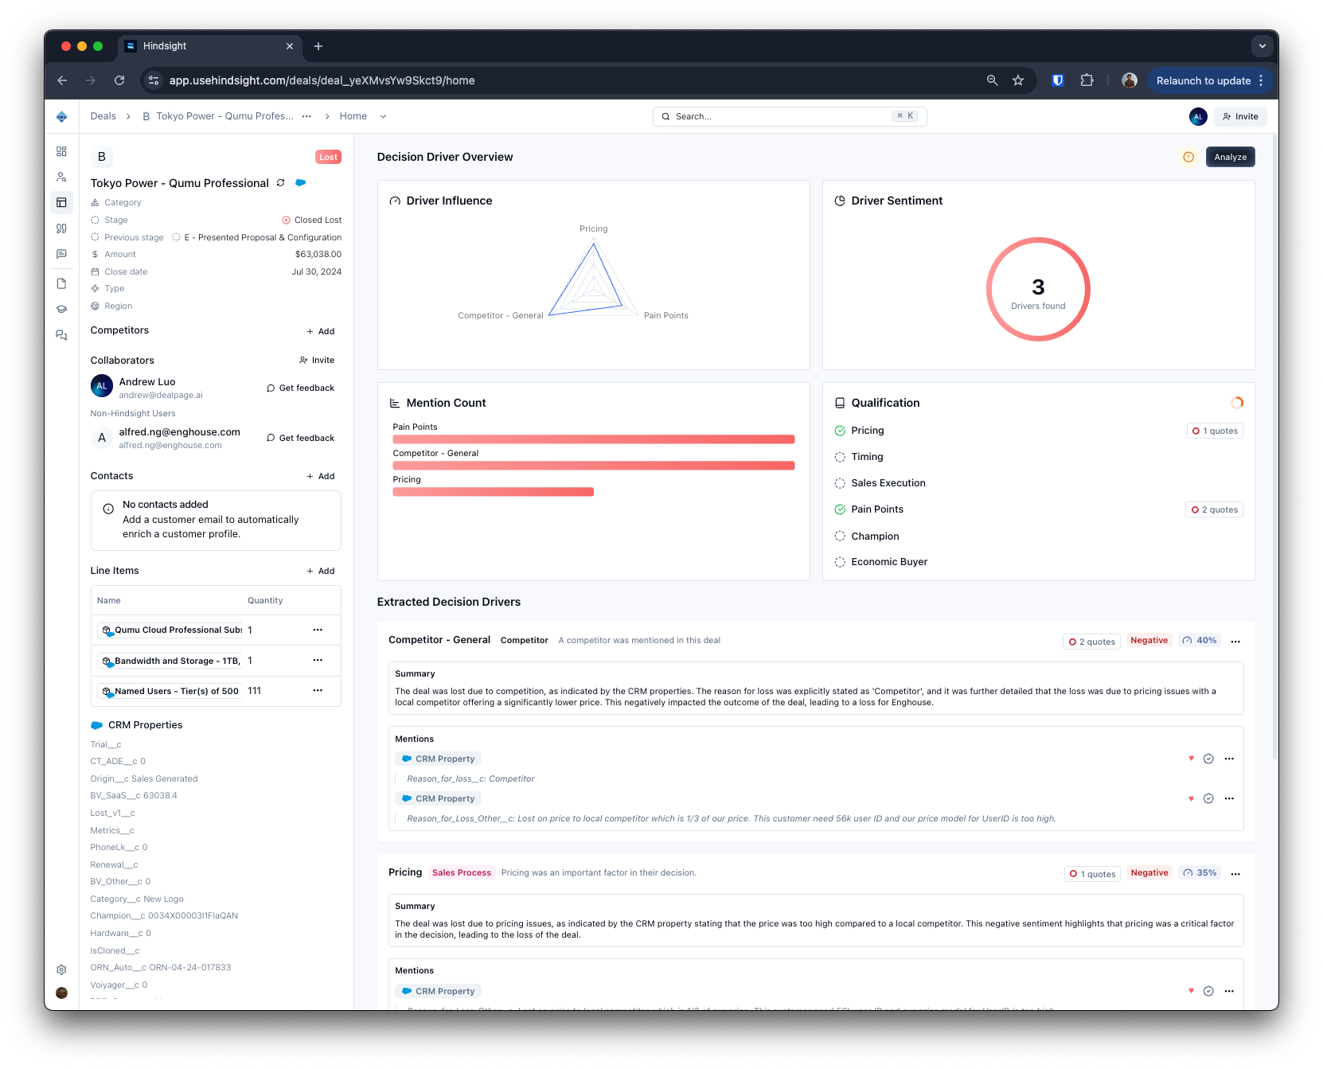1323x1069 pixels.
Task: Open a new browser tab
Action: point(318,46)
